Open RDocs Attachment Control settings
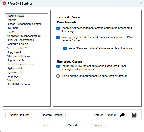Viewport: 144px width, 132px height. click(24, 24)
